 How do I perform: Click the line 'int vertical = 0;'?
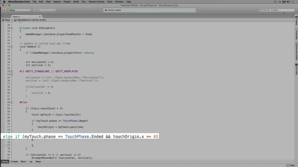point(38,65)
